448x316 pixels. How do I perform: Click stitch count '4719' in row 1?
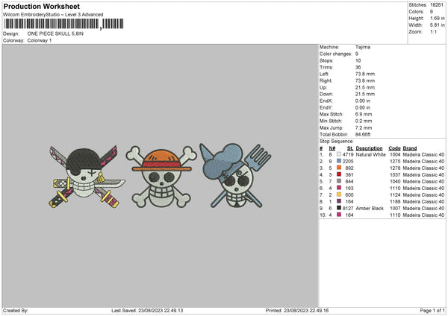point(348,154)
